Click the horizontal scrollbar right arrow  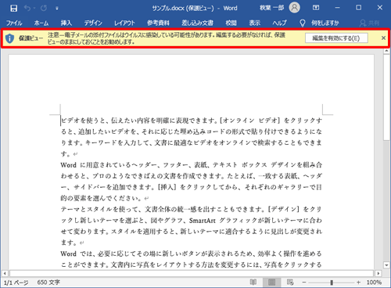coord(378,273)
